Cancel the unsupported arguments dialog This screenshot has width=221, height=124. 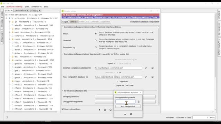tap(131, 114)
